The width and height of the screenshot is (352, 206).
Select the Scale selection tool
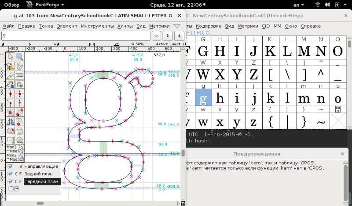click(x=10, y=112)
